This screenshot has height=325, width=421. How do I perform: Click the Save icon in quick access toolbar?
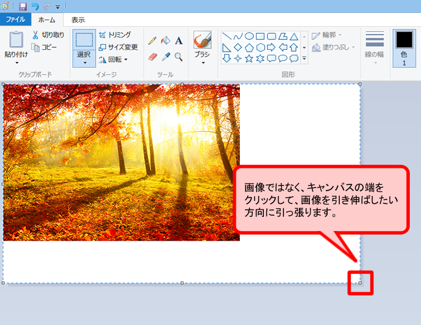click(x=23, y=6)
